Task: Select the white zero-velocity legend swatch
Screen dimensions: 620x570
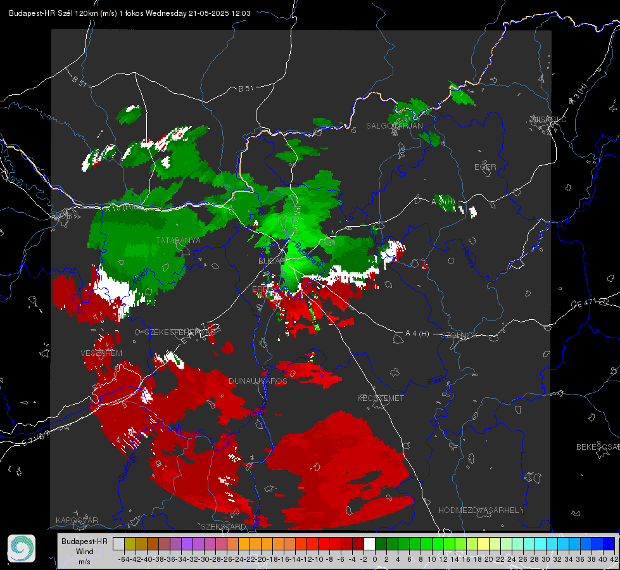Action: point(369,544)
